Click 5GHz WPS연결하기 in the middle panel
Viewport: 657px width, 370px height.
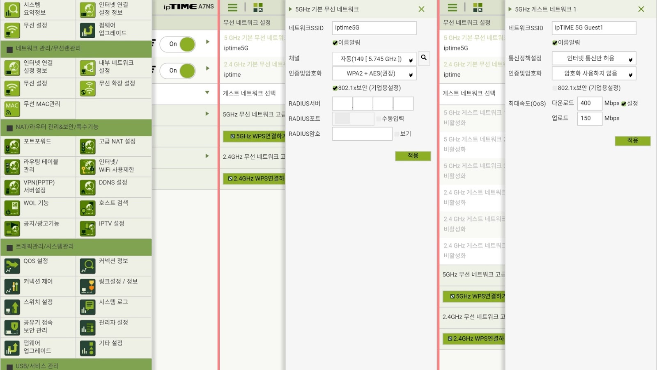254,136
